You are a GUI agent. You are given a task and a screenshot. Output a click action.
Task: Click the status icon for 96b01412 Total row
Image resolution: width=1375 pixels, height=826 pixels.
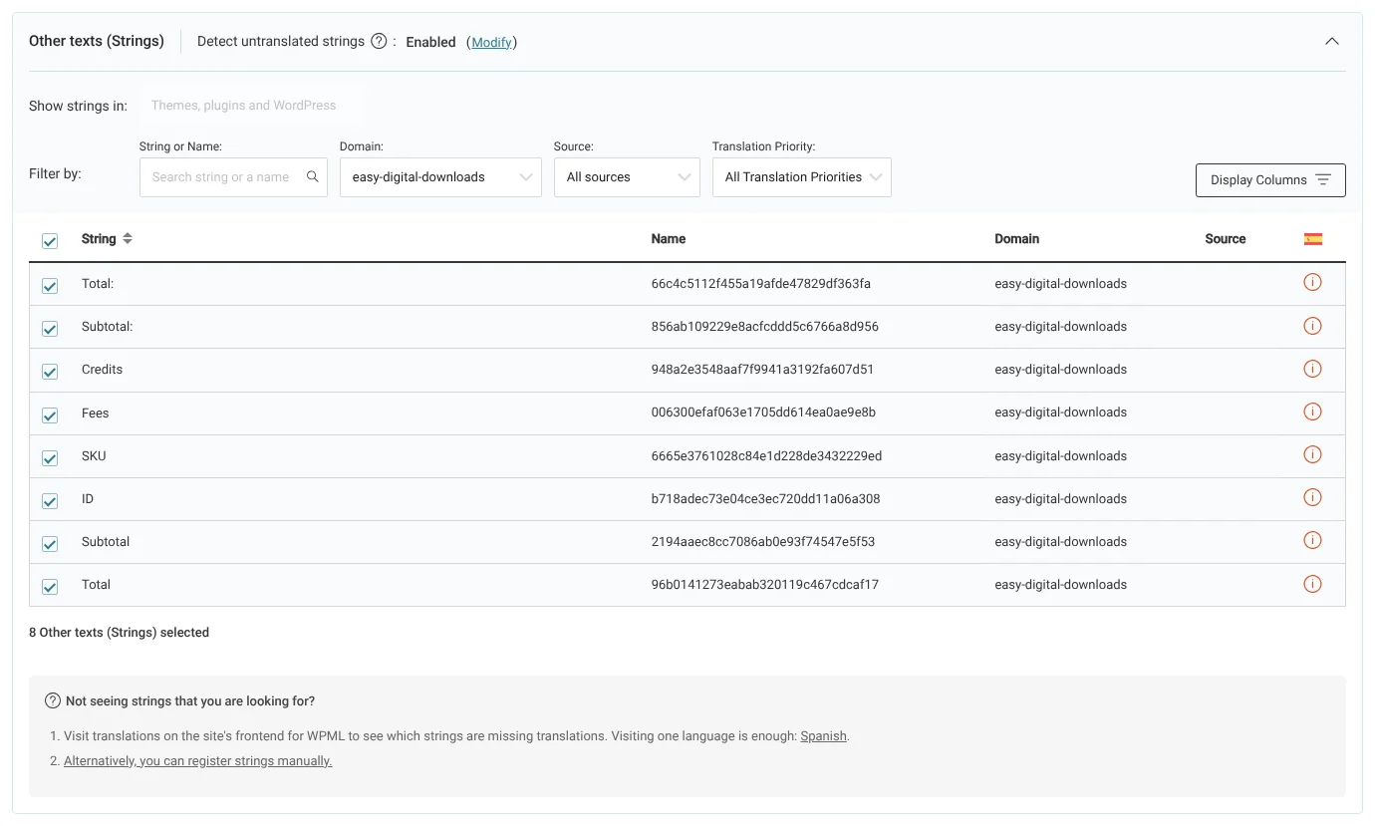click(x=1312, y=584)
